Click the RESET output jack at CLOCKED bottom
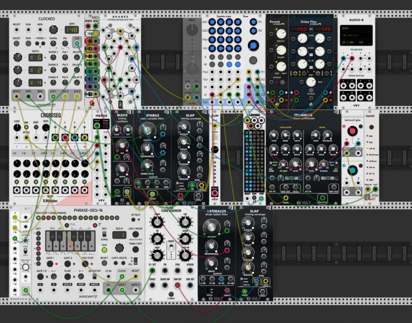This screenshot has height=323, width=412. coord(17,97)
